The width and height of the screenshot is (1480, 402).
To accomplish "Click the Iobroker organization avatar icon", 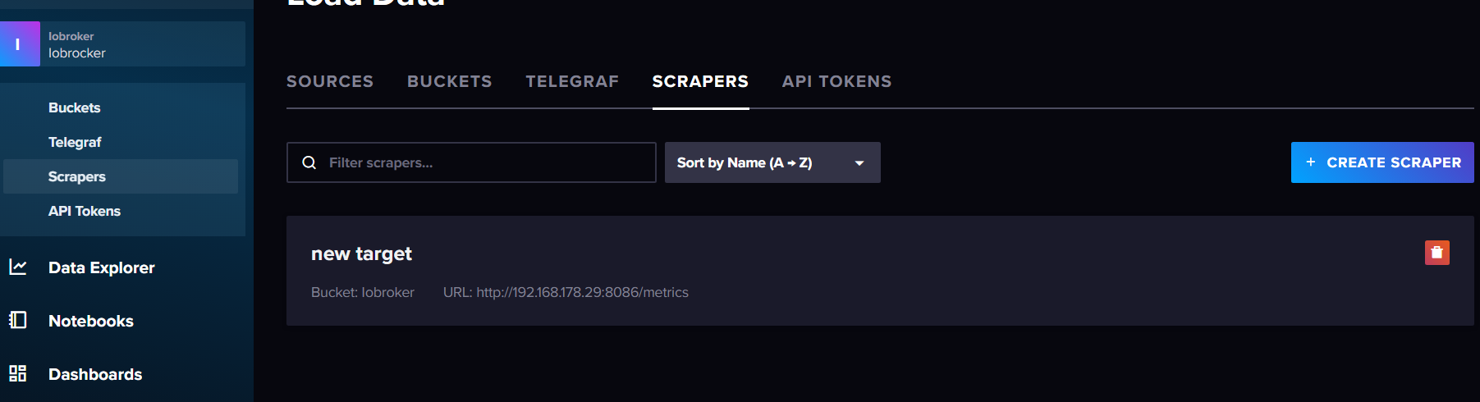I will tap(20, 44).
